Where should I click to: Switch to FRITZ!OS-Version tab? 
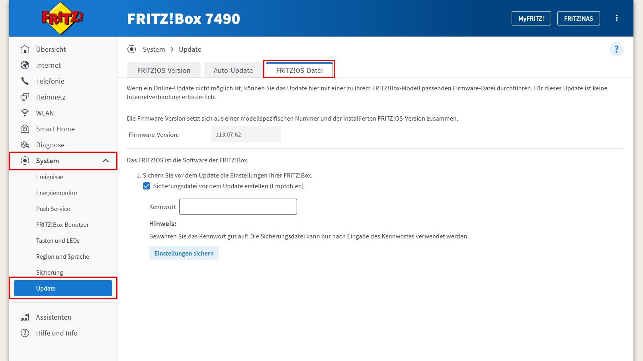[x=164, y=70]
